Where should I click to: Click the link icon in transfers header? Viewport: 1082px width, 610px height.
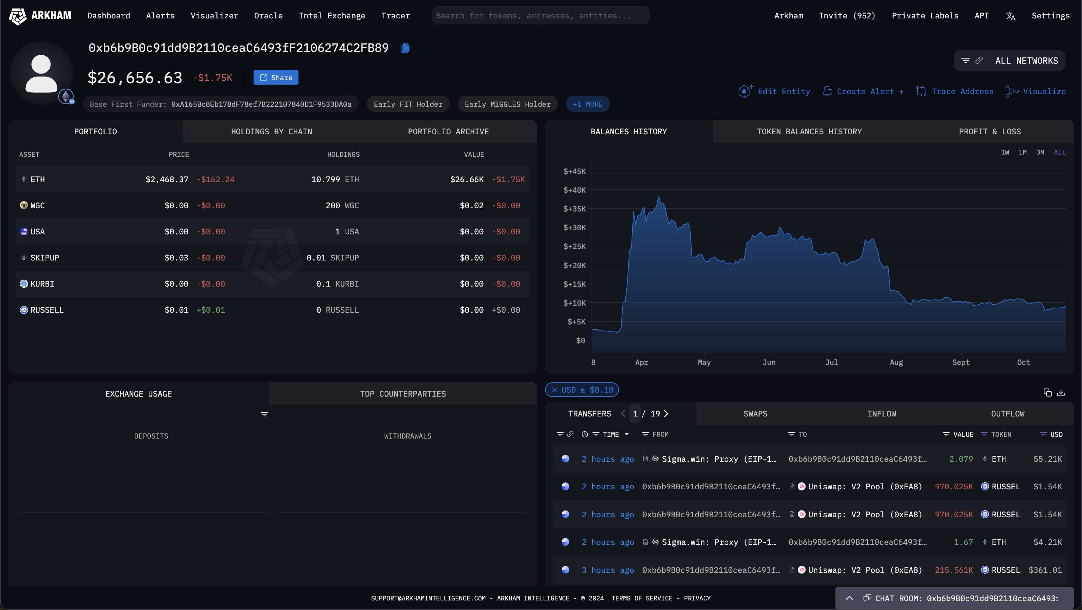point(570,434)
